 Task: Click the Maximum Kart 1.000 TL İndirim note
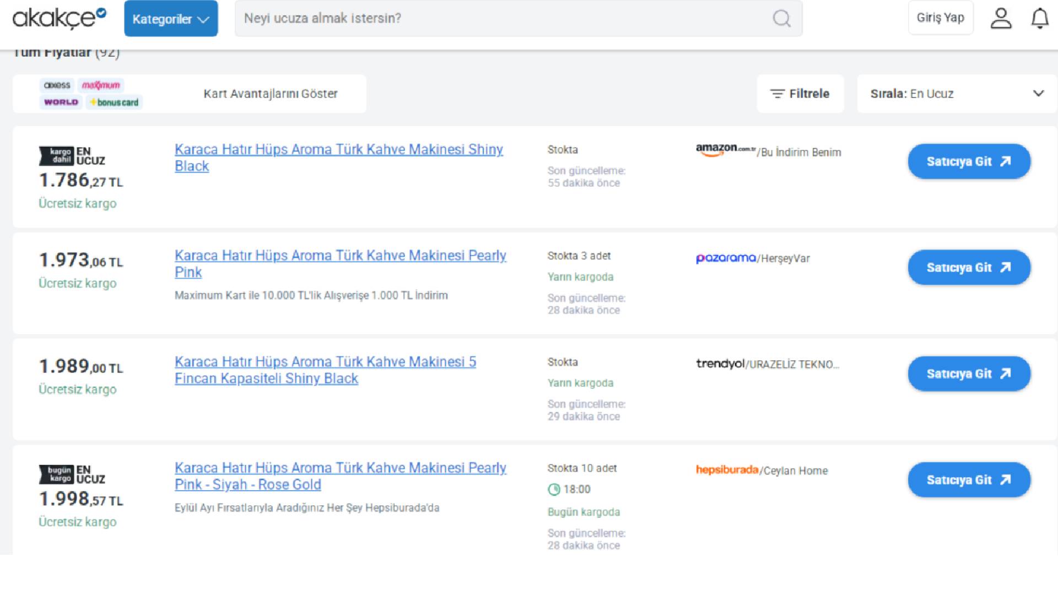(311, 295)
